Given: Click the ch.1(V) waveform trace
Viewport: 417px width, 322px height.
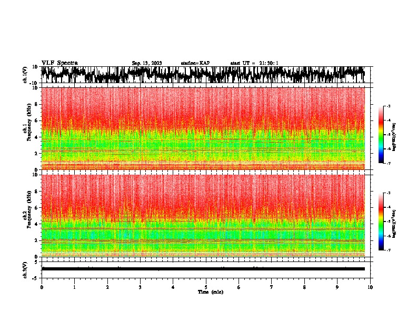Looking at the screenshot, I should point(203,75).
